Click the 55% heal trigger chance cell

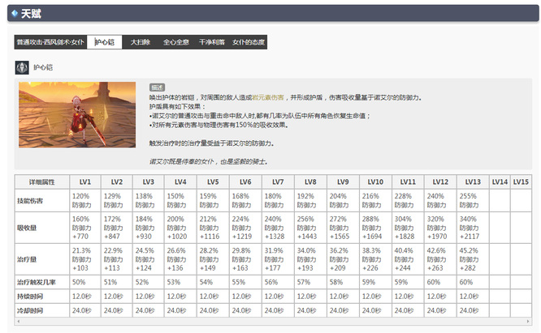coord(245,282)
